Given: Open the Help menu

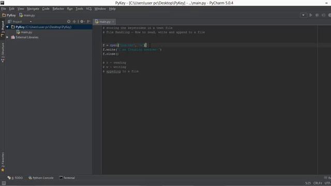Looking at the screenshot, I should (x=112, y=9).
